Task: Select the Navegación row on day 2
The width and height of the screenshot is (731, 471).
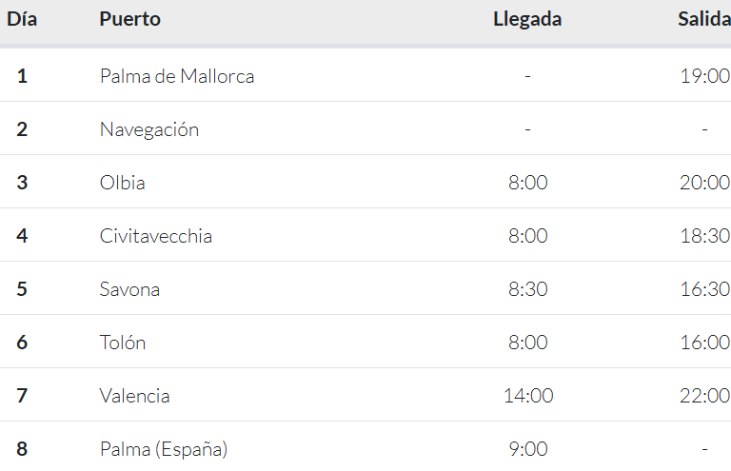Action: point(365,128)
